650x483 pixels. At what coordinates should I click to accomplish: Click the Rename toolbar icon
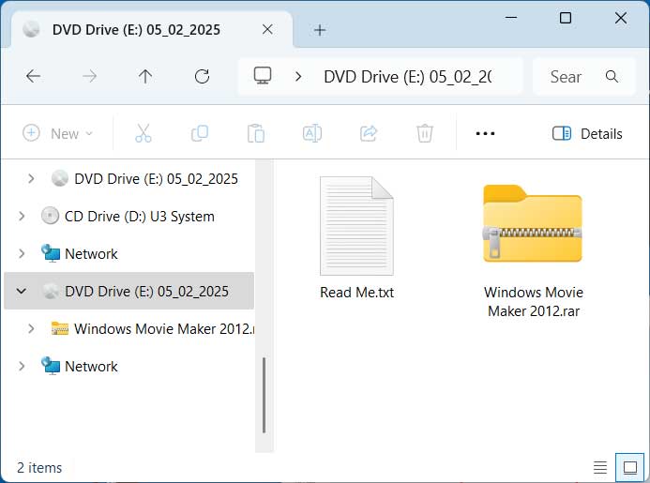point(312,133)
